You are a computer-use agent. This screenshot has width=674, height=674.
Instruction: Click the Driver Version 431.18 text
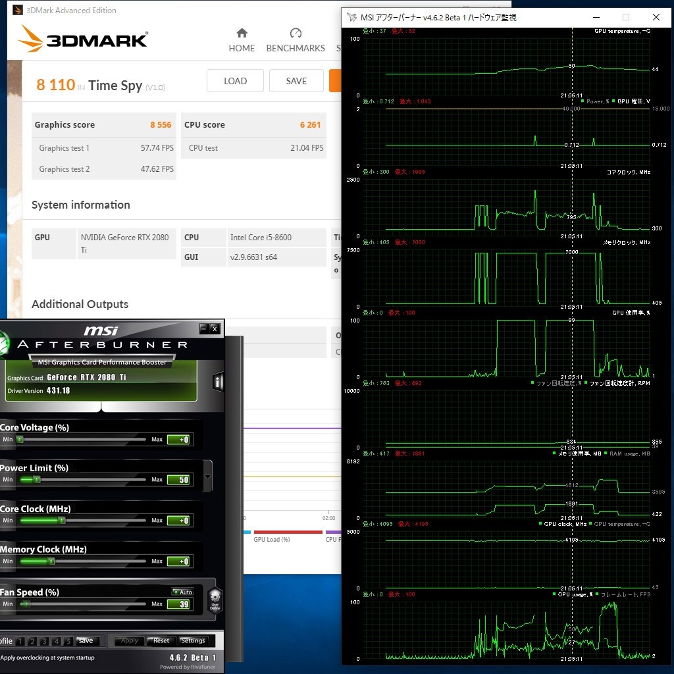[x=39, y=391]
